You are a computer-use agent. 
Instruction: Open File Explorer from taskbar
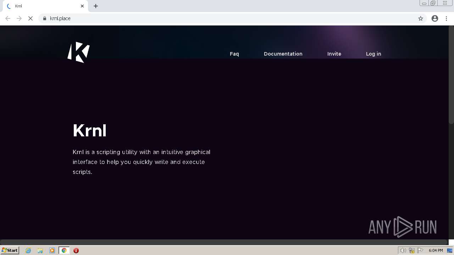(40, 250)
